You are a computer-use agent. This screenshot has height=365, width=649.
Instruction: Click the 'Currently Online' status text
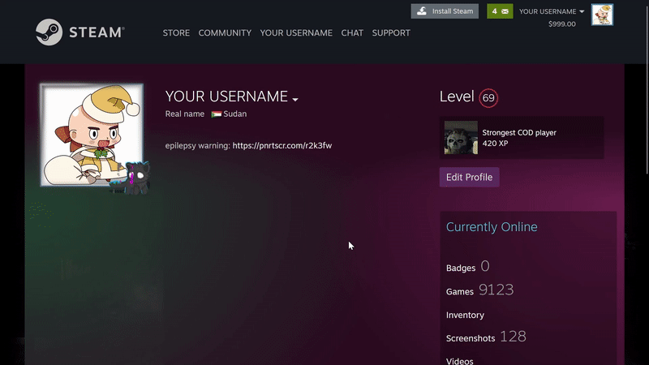point(492,227)
